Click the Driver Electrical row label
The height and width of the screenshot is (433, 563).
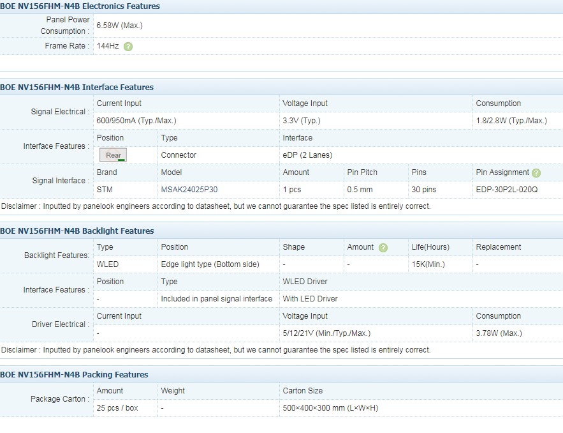point(61,324)
